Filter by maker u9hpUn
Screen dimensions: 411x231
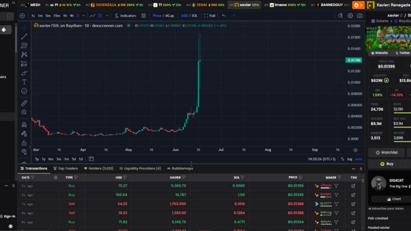[x=336, y=186]
